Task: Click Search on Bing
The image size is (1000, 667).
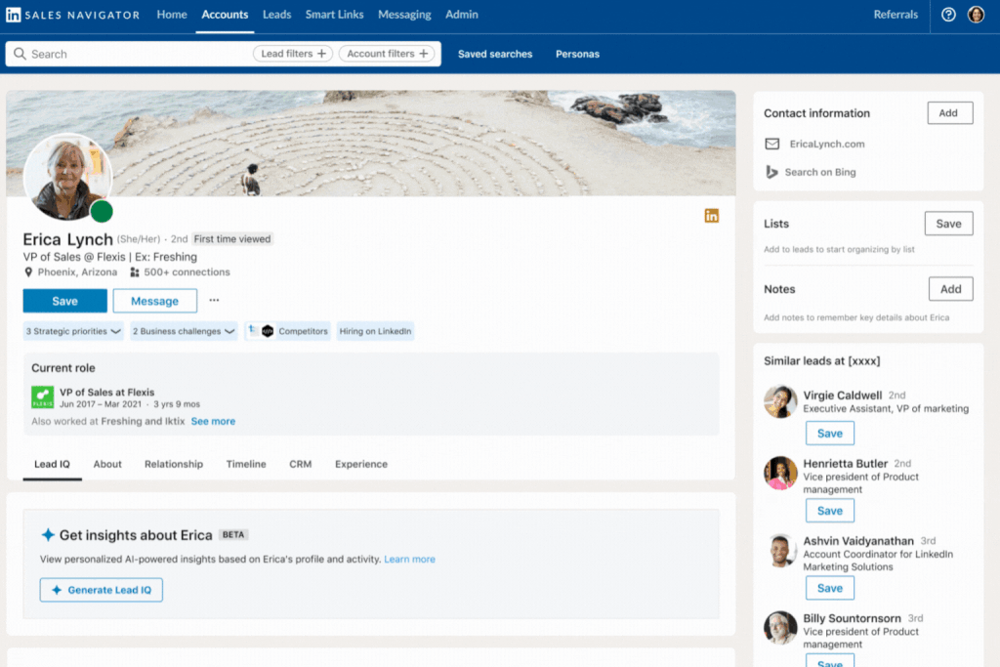Action: pos(820,172)
